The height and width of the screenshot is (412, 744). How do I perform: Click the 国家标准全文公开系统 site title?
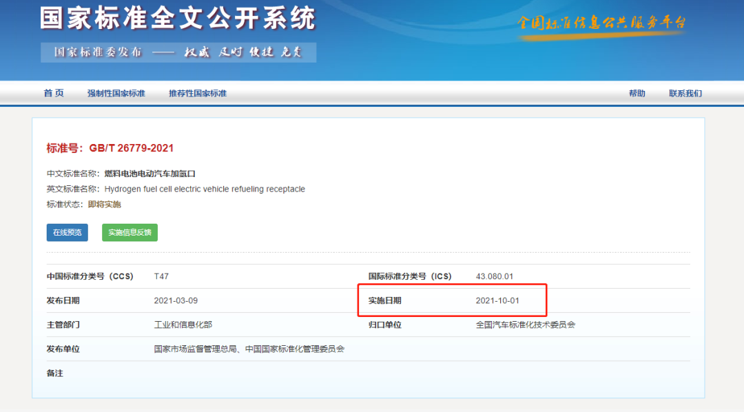coord(178,19)
